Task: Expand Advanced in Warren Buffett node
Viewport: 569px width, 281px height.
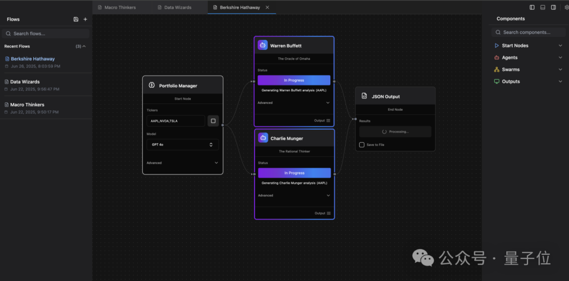Action: [x=293, y=103]
